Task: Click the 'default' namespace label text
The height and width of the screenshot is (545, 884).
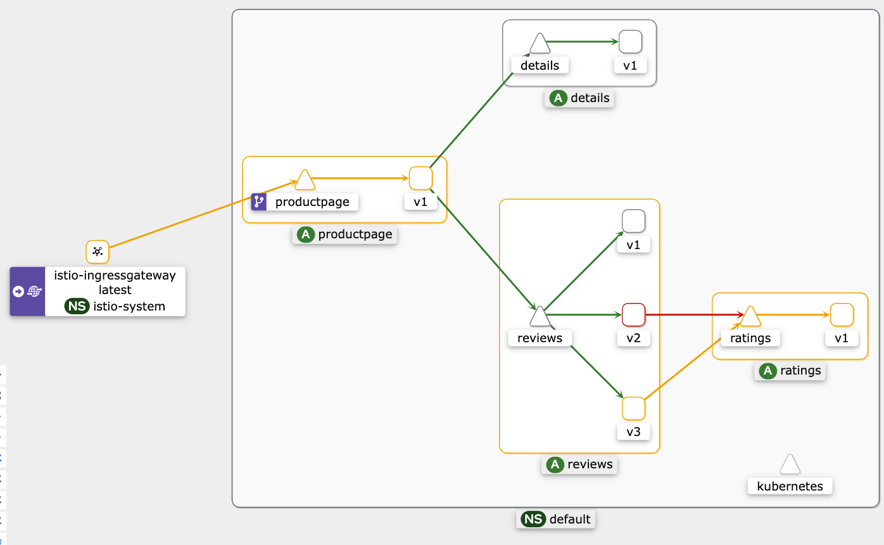Action: point(570,519)
